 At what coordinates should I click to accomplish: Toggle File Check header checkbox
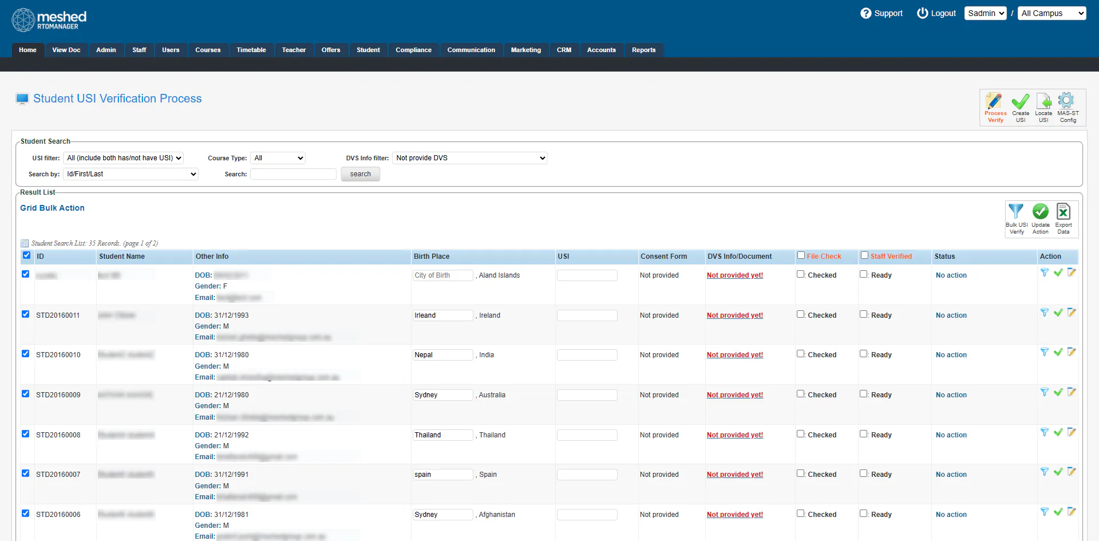pyautogui.click(x=801, y=255)
